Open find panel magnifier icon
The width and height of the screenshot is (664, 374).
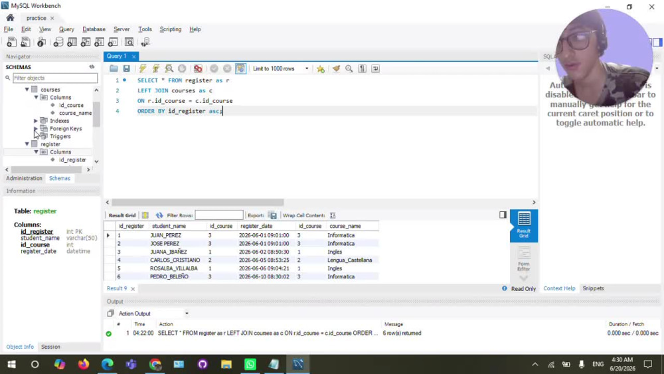349,68
